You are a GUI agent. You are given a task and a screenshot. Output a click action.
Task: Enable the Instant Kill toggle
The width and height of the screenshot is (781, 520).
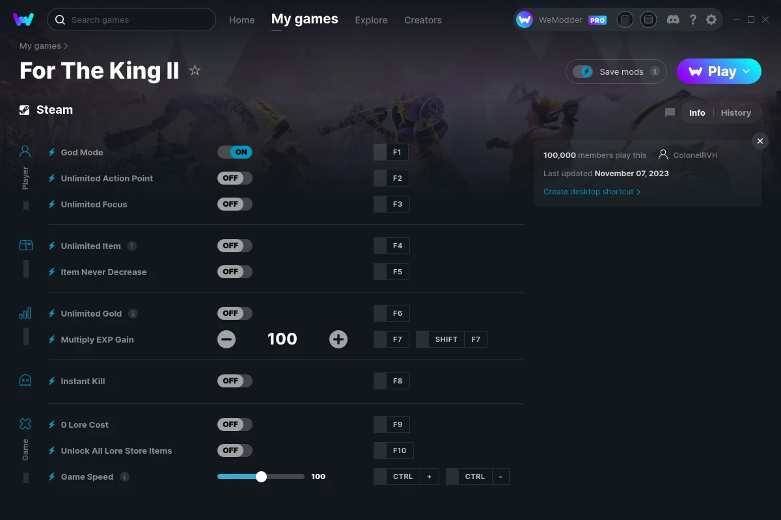click(x=235, y=381)
